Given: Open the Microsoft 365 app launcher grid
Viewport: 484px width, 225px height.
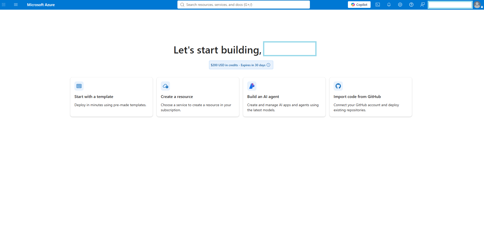Looking at the screenshot, I should [x=4, y=5].
